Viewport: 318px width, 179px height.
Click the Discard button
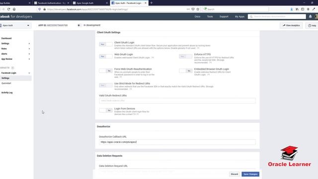point(234,174)
